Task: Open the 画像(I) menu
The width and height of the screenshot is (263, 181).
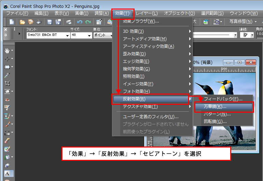Action: tap(82, 13)
